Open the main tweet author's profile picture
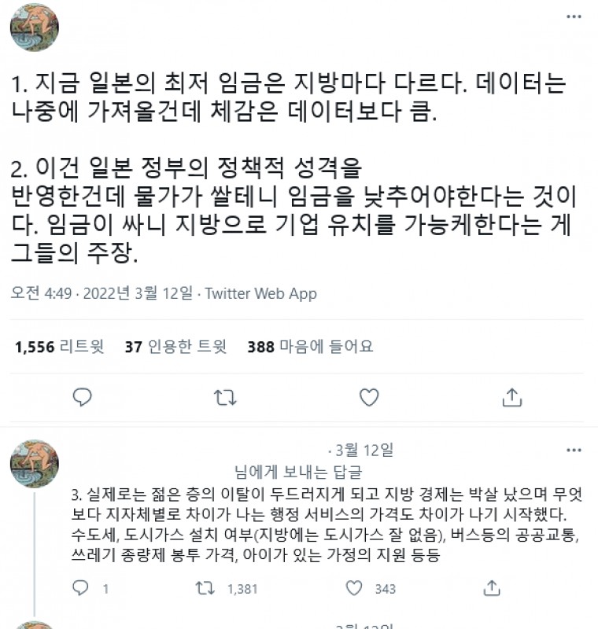The width and height of the screenshot is (598, 629). tap(34, 28)
